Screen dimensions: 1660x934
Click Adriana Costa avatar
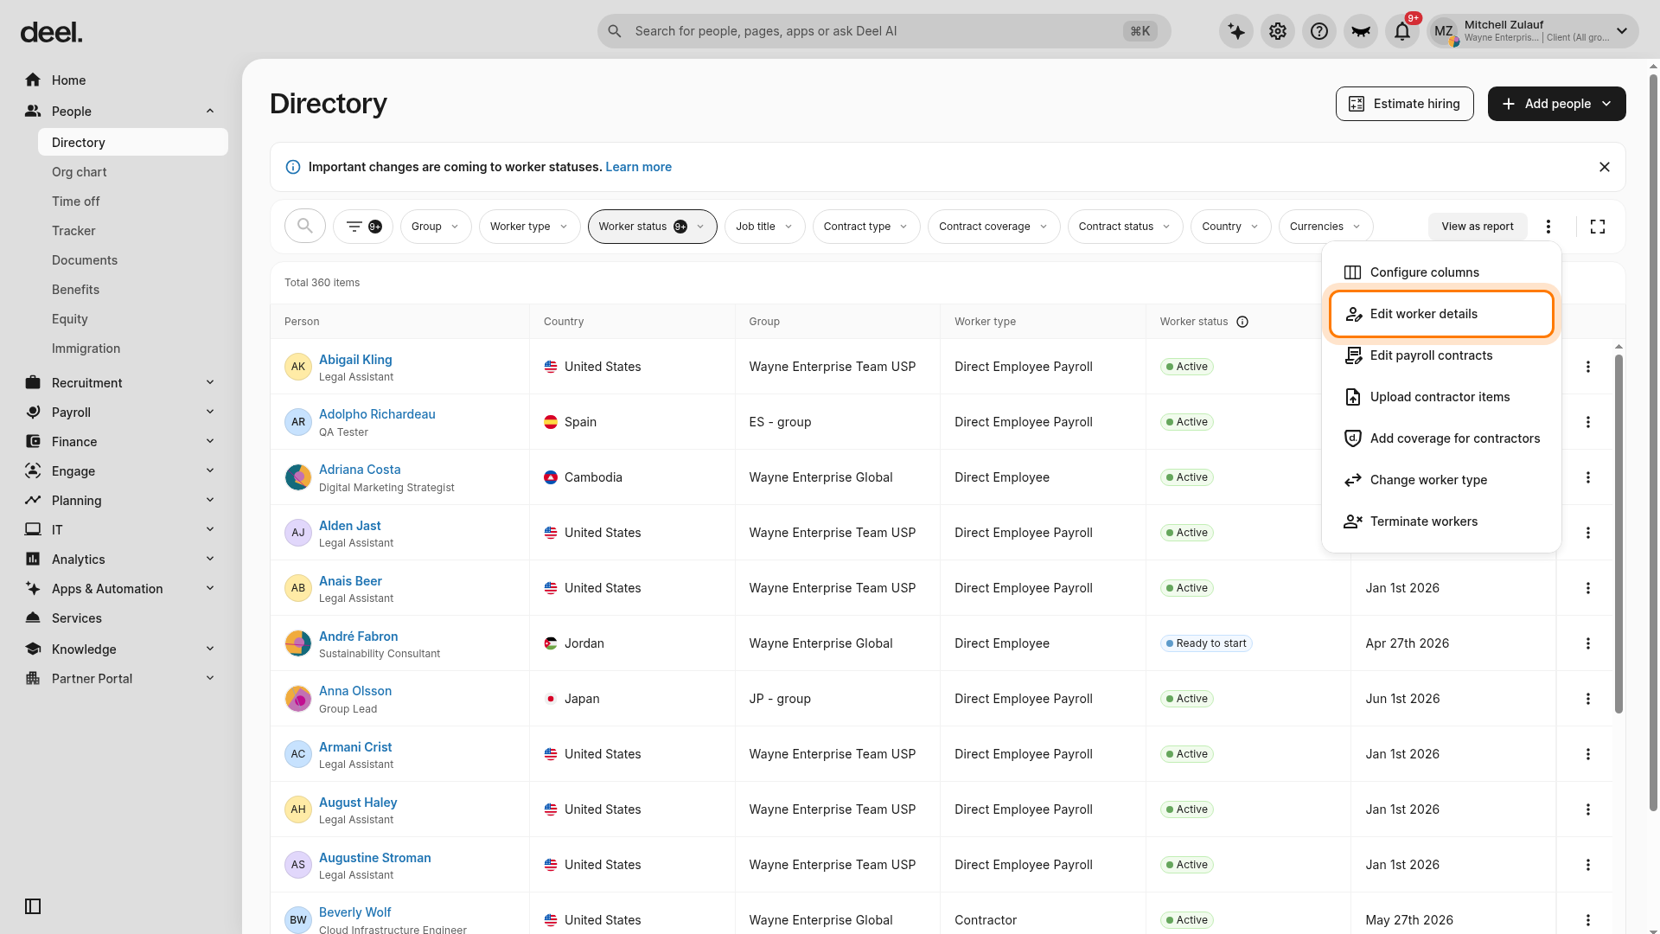(298, 477)
